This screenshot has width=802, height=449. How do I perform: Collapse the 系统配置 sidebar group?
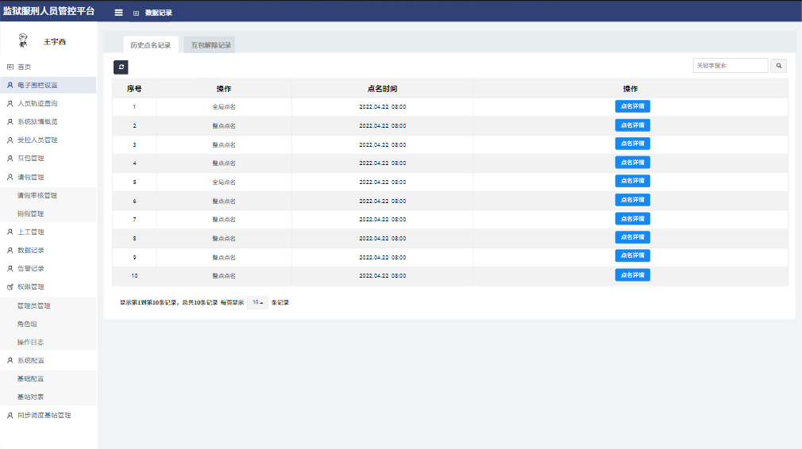(32, 360)
